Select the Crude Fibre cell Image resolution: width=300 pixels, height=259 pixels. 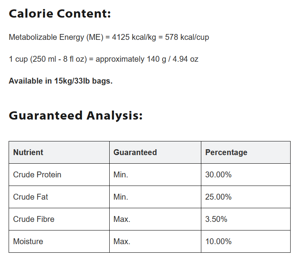[34, 219]
